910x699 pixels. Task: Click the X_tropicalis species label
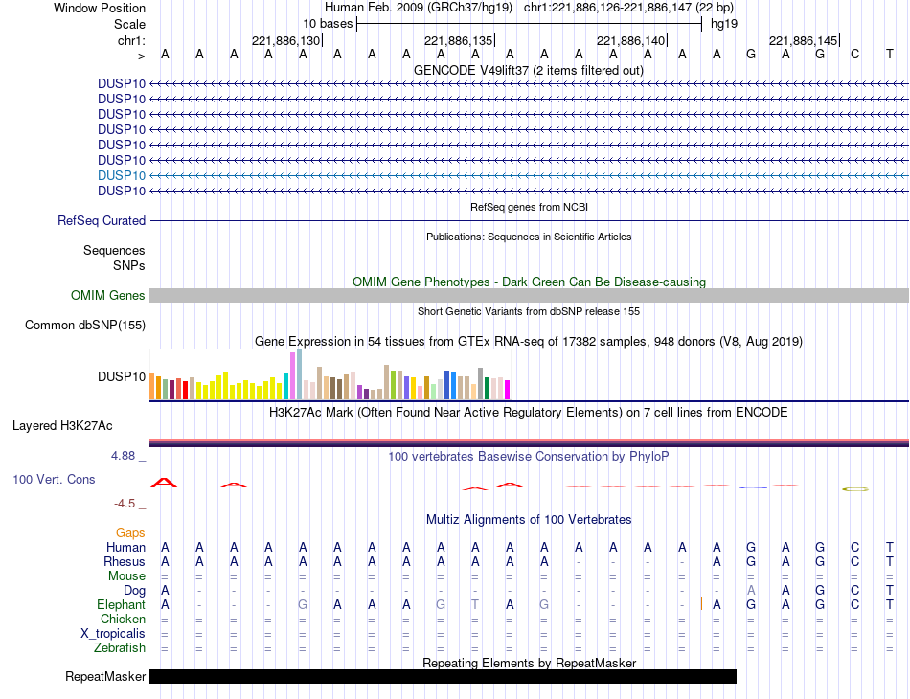pyautogui.click(x=113, y=634)
